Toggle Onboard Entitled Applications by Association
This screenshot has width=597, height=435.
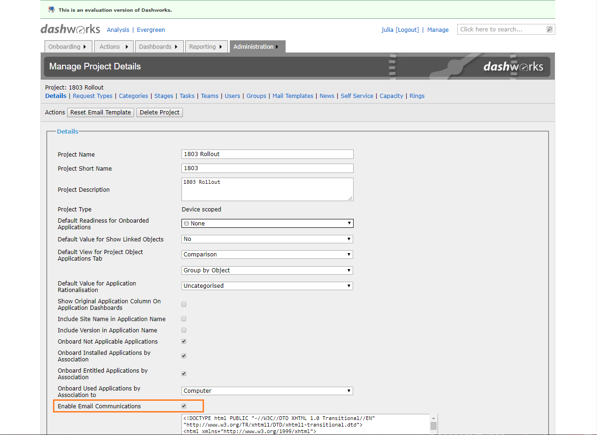click(x=184, y=374)
